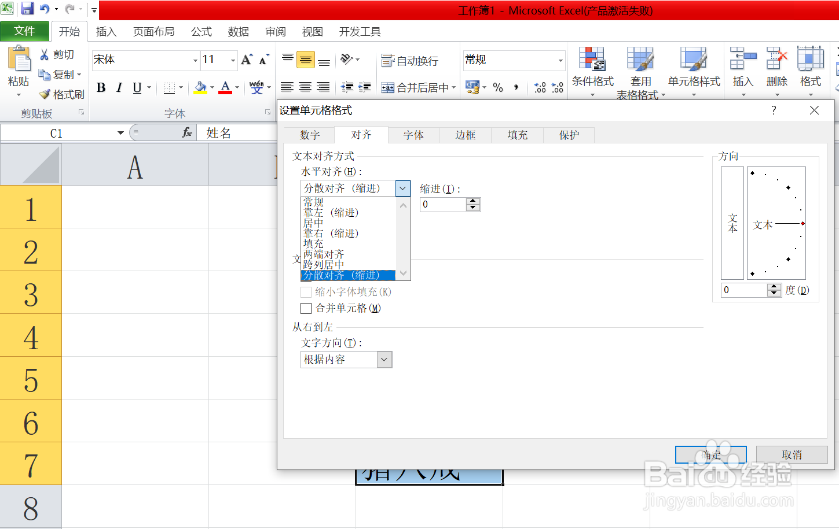Click the decrease font size icon
Screen dimensions: 839x529
[264, 60]
